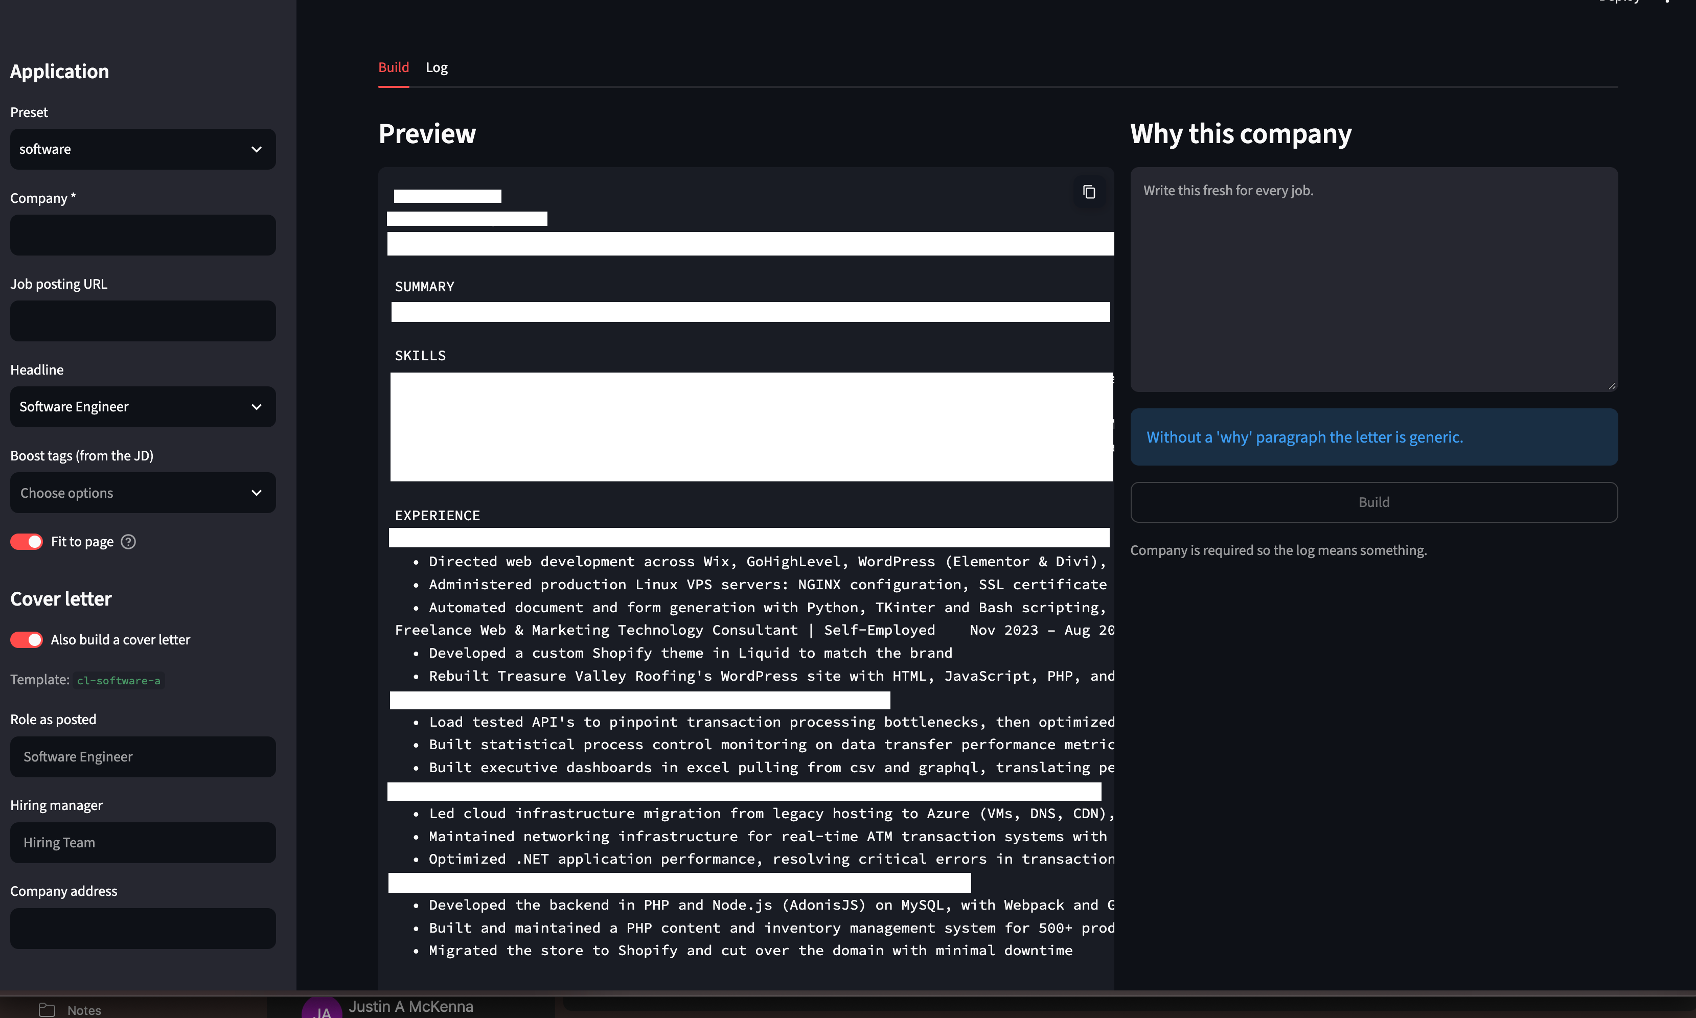Click into the Job posting URL field
1696x1018 pixels.
click(143, 320)
